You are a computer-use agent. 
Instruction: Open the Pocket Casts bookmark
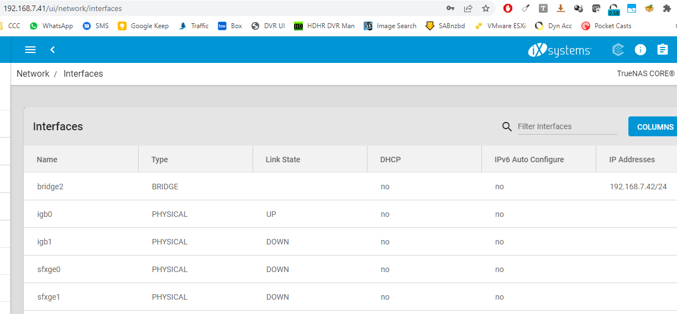606,26
